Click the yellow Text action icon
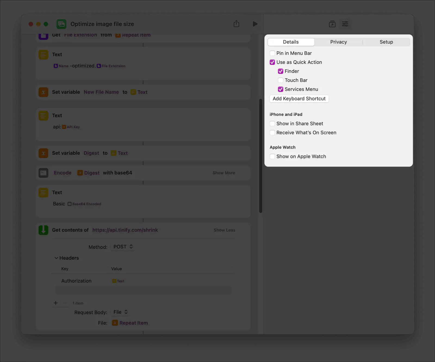This screenshot has height=362, width=435. pos(43,55)
